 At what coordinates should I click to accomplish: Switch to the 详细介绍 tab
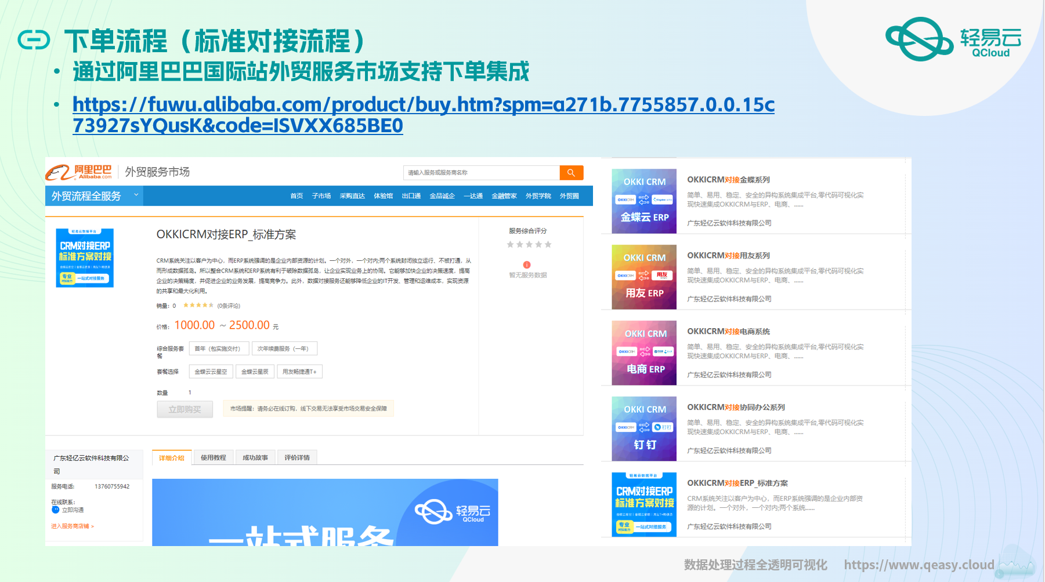[172, 457]
